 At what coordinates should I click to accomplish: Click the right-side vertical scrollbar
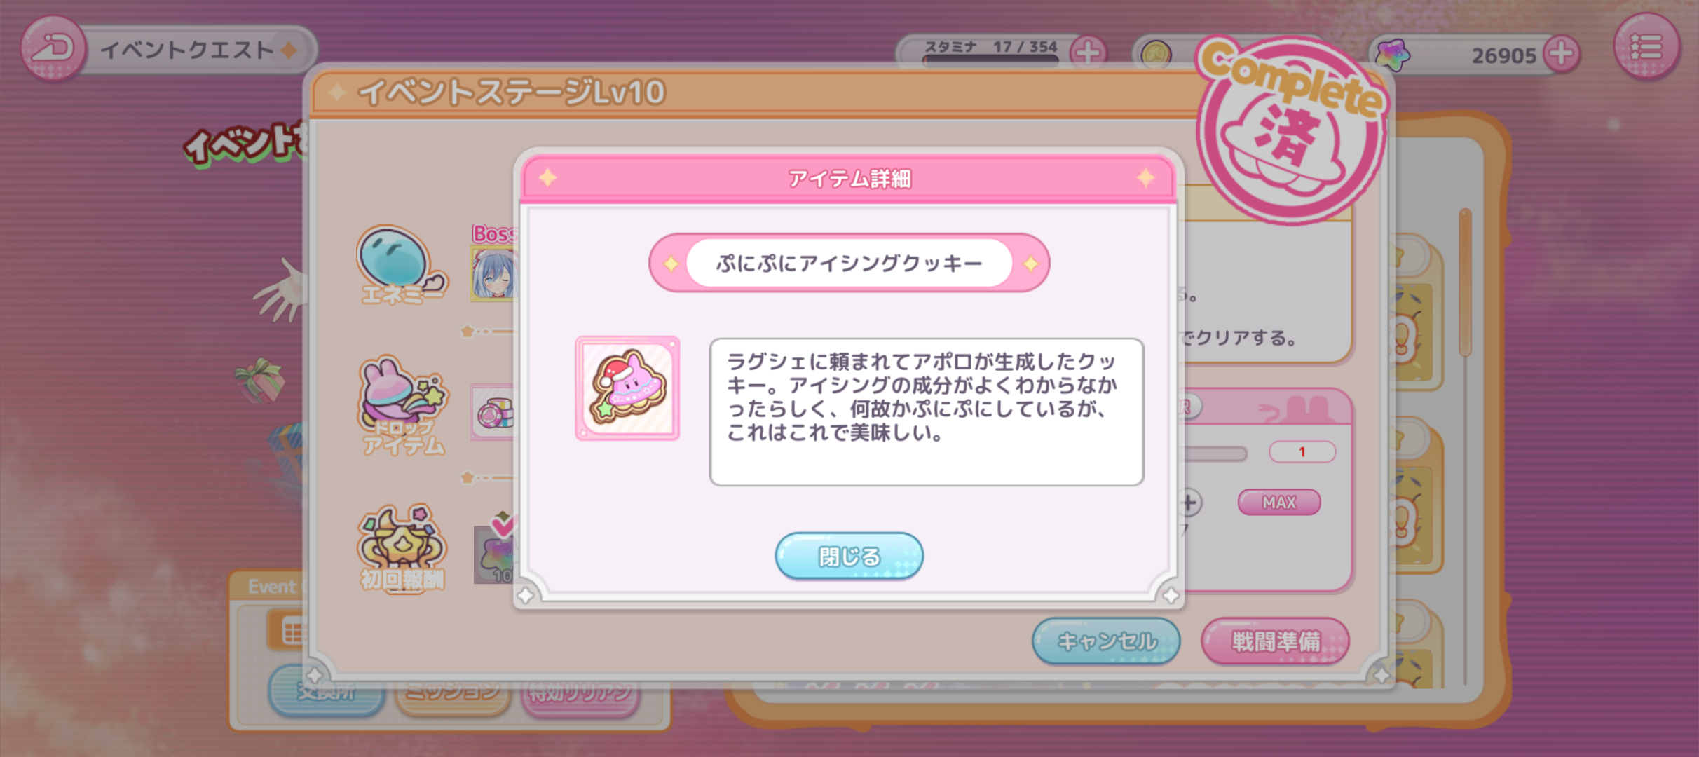point(1465,283)
